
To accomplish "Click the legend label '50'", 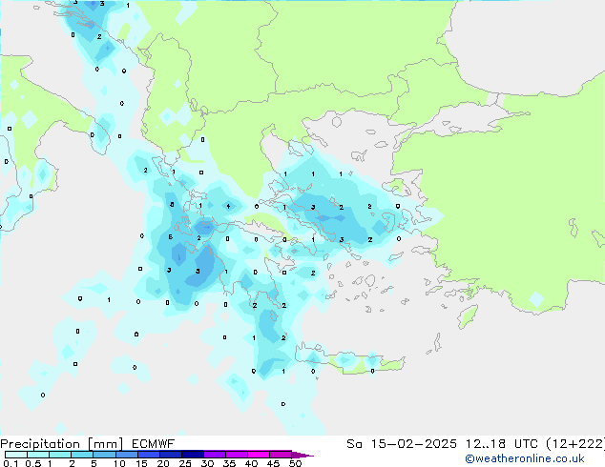I will [295, 463].
